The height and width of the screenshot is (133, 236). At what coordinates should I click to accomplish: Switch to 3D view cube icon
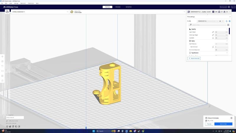pyautogui.click(x=7, y=126)
